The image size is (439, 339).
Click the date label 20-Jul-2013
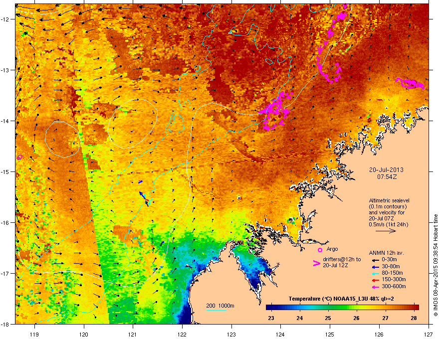386,170
